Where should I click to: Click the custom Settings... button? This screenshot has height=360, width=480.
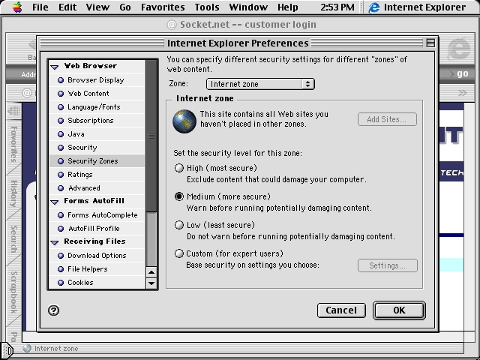pyautogui.click(x=387, y=265)
